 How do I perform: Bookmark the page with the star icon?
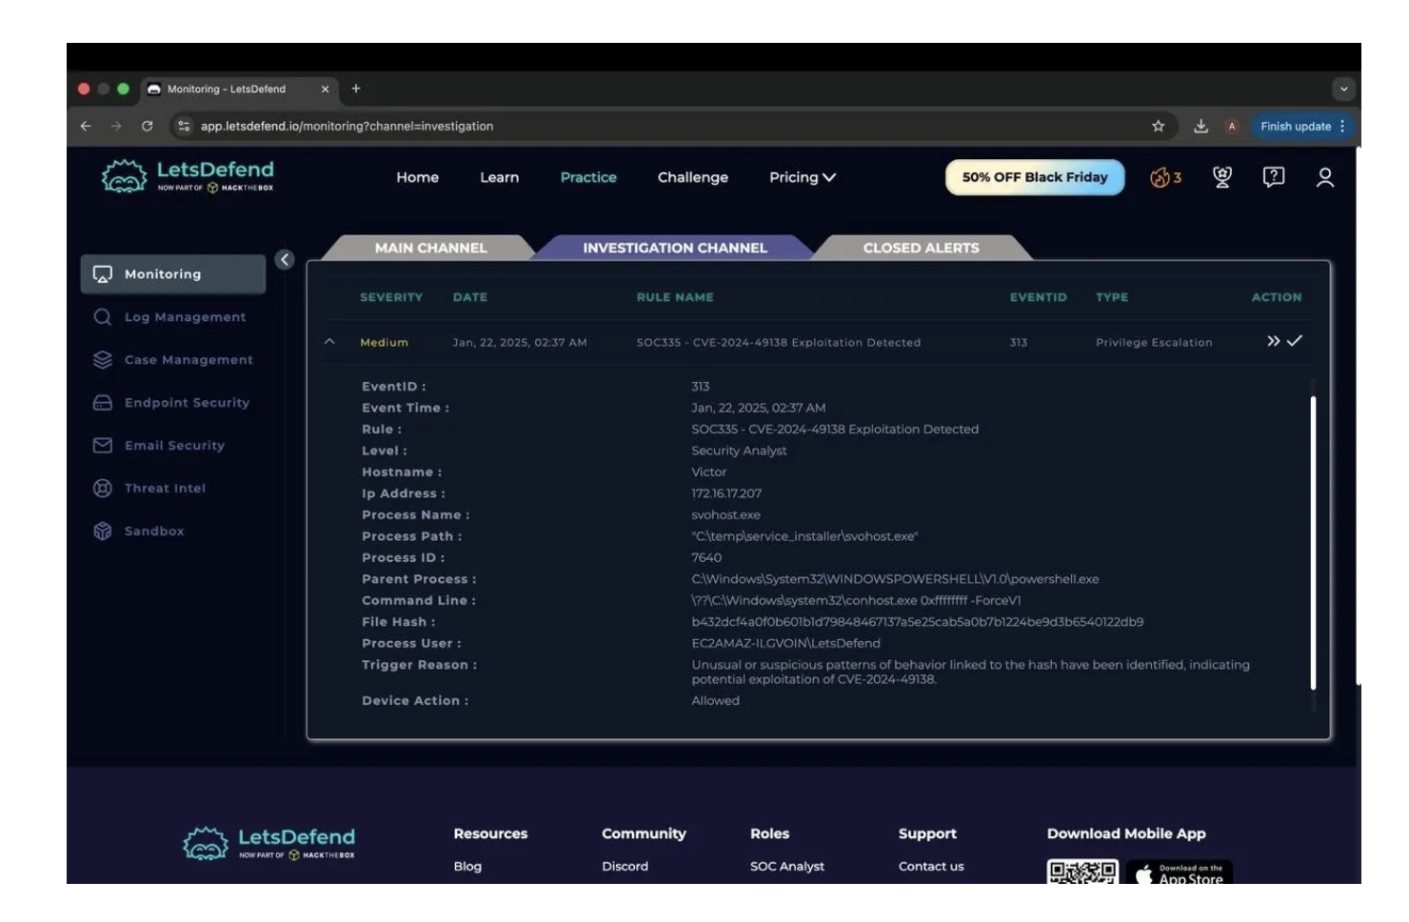(1158, 126)
